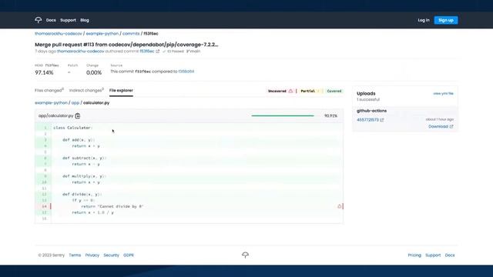The image size is (493, 277).
Task: Click line number 14 in code gutter
Action: coord(45,206)
